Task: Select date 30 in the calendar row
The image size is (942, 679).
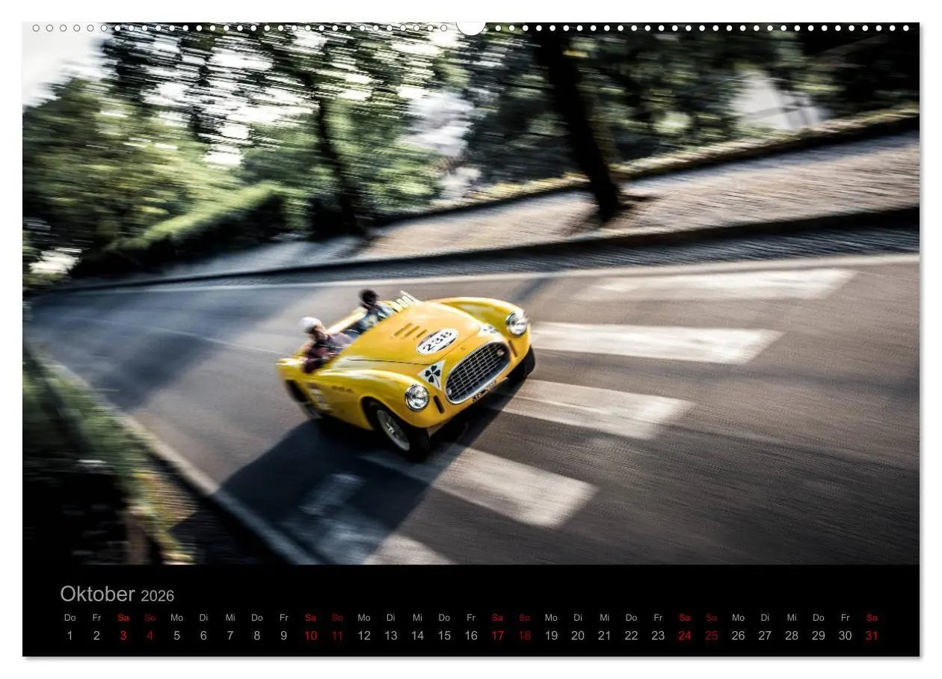Action: (845, 636)
